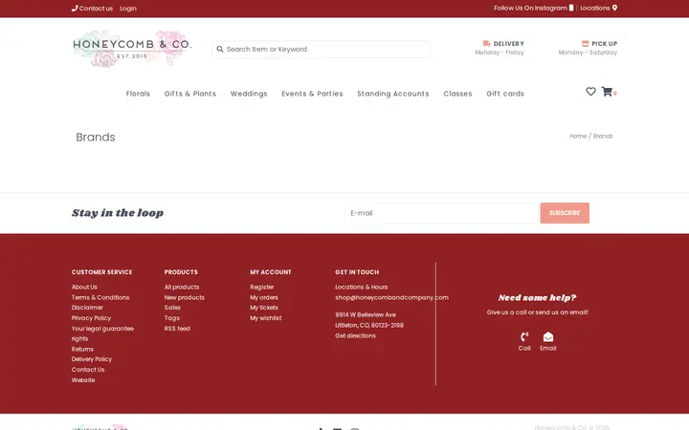The image size is (689, 430).
Task: Open the shopping cart icon
Action: pos(607,92)
